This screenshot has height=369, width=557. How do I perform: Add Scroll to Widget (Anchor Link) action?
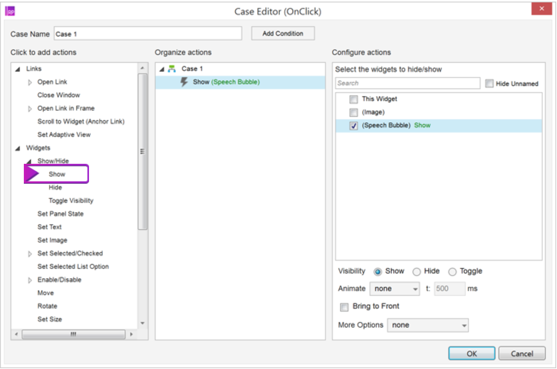(x=81, y=121)
